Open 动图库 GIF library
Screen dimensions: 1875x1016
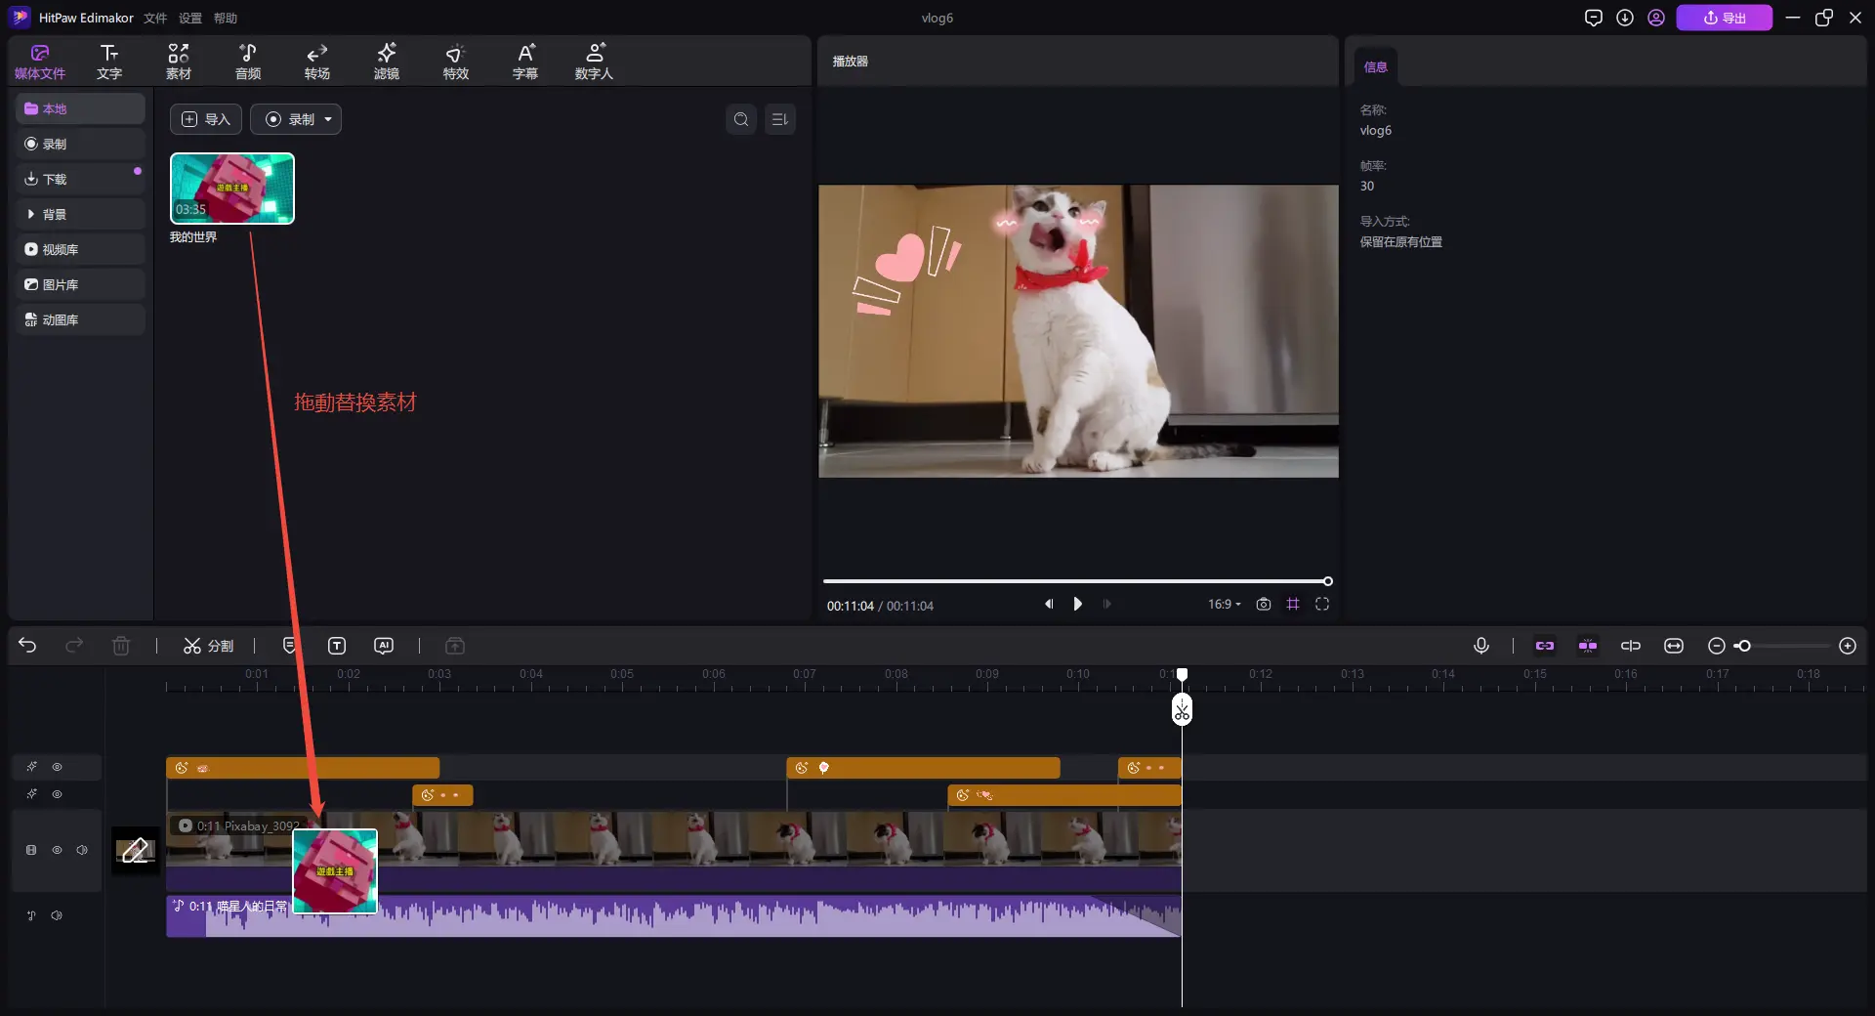tap(80, 319)
